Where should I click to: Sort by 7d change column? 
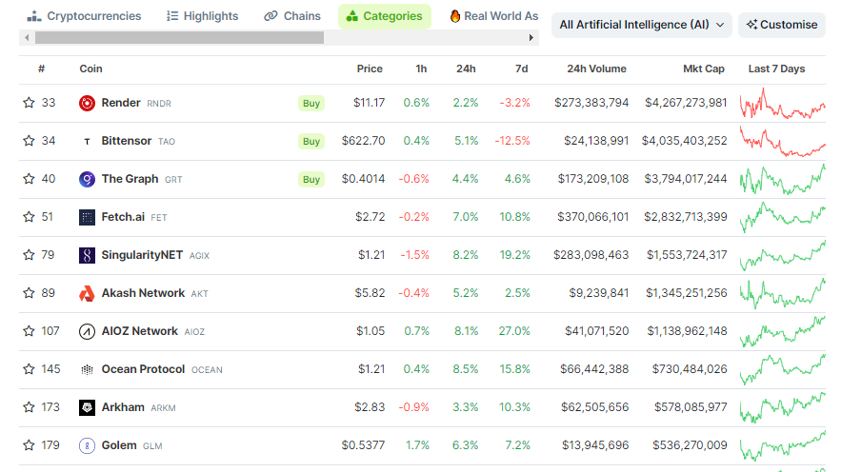click(x=522, y=69)
